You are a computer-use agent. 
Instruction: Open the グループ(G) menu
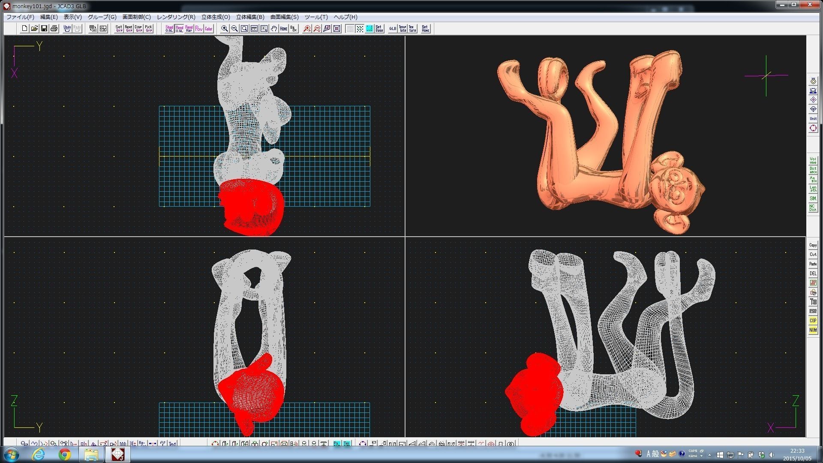pos(102,17)
